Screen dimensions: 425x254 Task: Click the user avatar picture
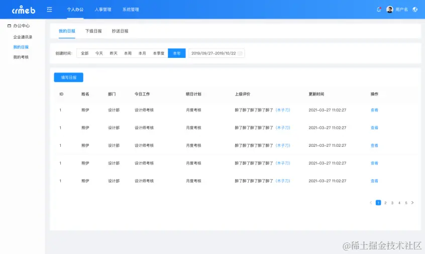coord(390,10)
